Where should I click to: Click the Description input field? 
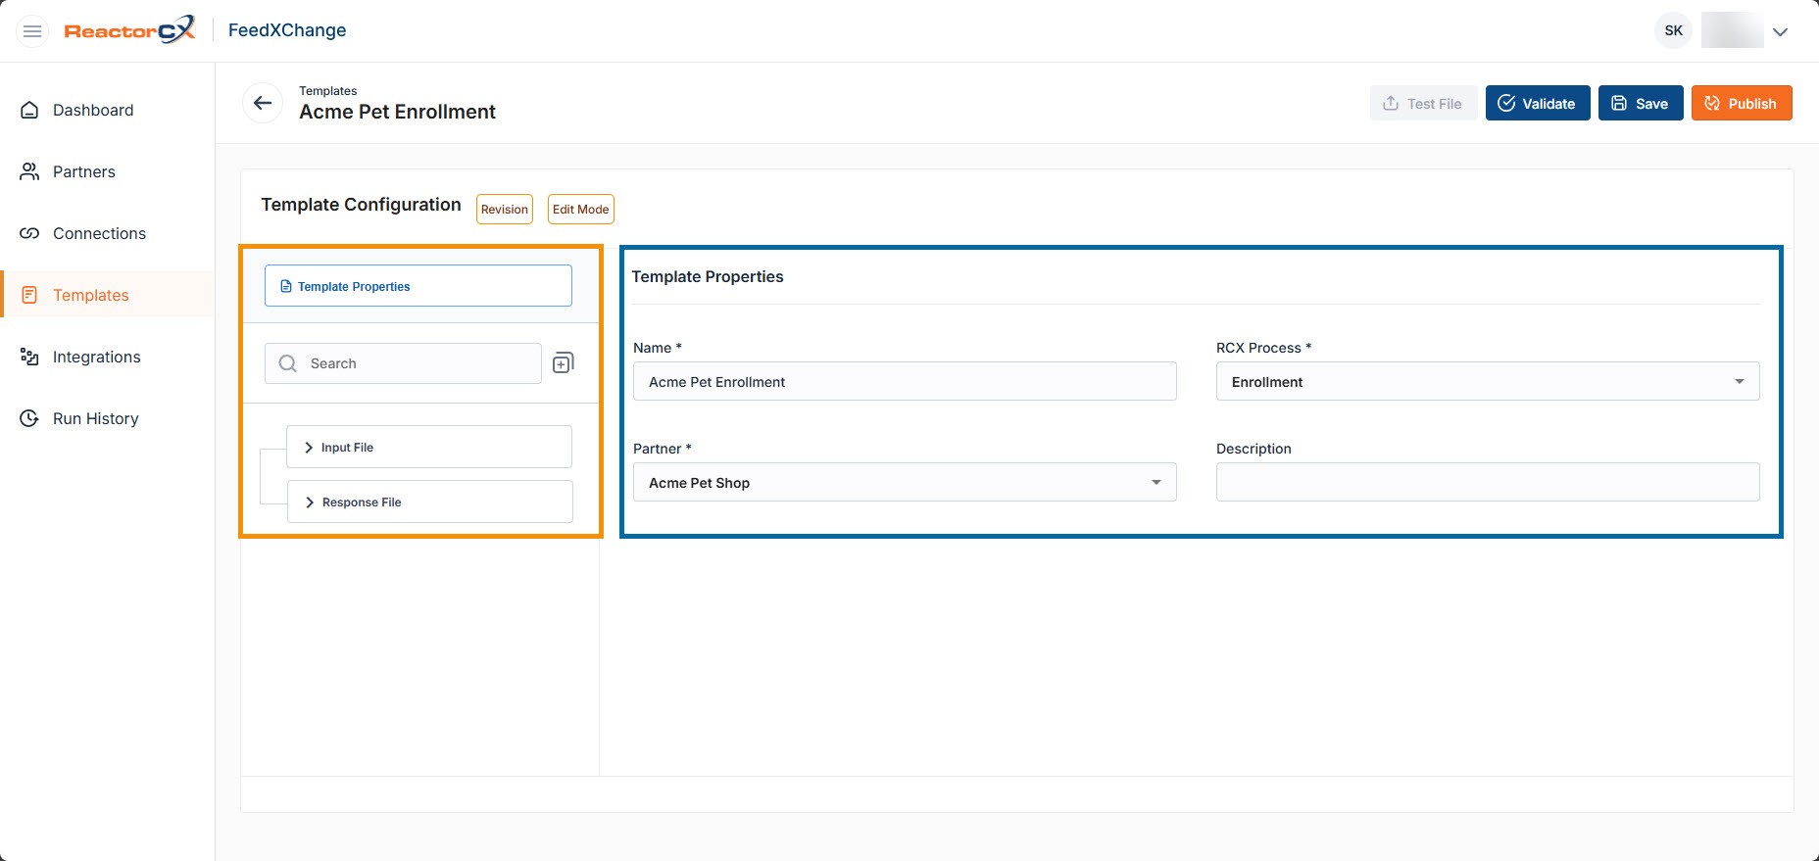click(x=1487, y=483)
